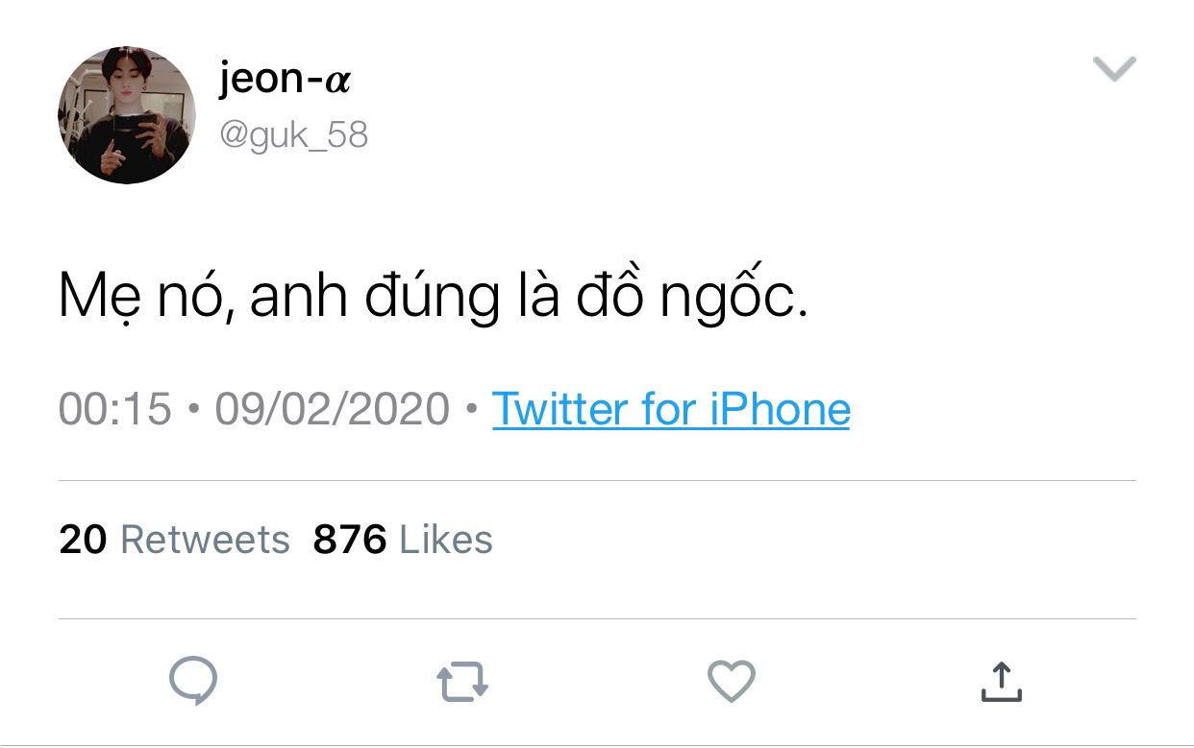Open the share sheet via upload arrow icon

(x=1001, y=681)
